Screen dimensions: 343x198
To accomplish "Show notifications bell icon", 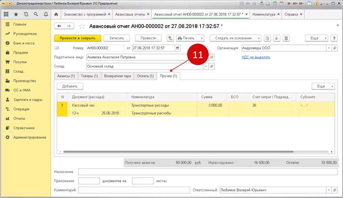I will click(46, 14).
